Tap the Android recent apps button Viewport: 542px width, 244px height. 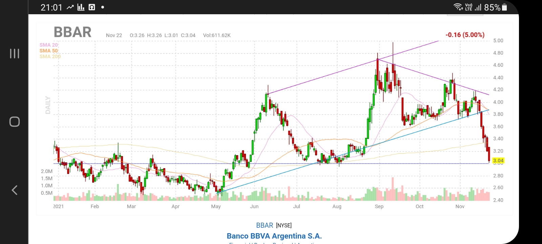(15, 54)
